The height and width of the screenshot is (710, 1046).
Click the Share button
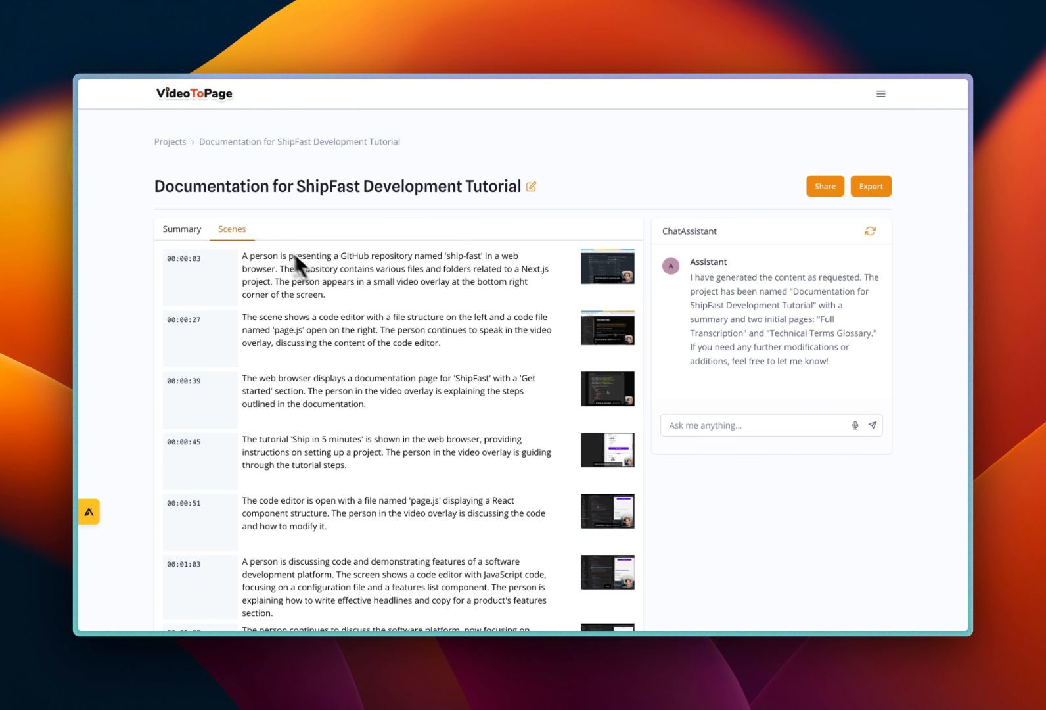[x=825, y=186]
